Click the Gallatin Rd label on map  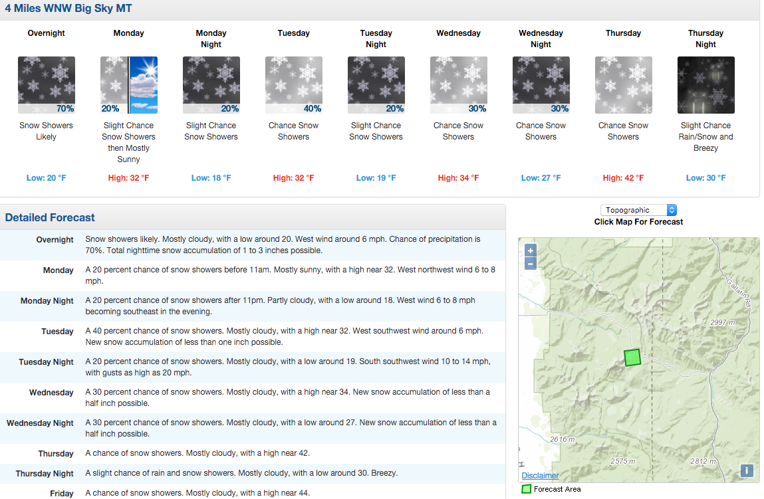click(x=739, y=292)
